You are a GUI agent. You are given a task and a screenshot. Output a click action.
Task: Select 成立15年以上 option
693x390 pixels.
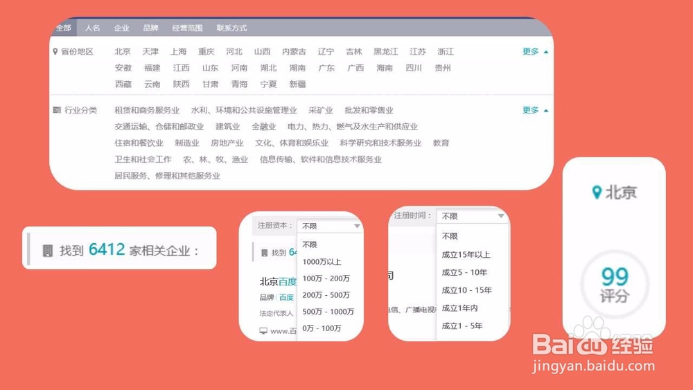(x=466, y=255)
